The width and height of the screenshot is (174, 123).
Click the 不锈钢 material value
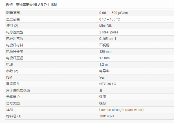[x=103, y=45]
